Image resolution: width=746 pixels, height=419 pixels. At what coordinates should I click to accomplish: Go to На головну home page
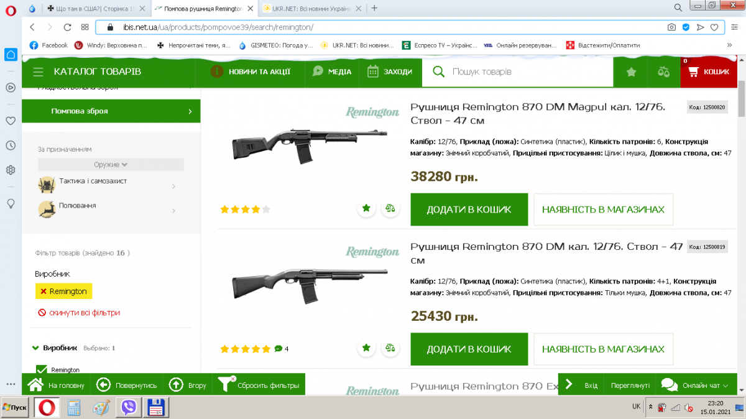point(55,385)
